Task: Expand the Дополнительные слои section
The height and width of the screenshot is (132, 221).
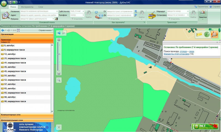Action: pyautogui.click(x=27, y=120)
